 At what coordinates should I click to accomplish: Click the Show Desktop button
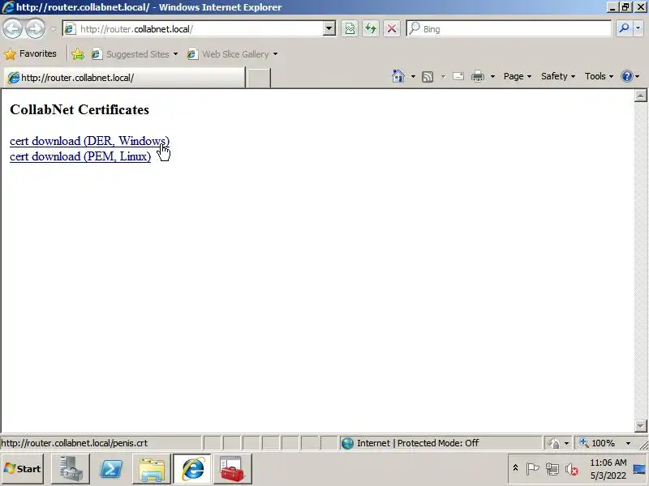640,469
